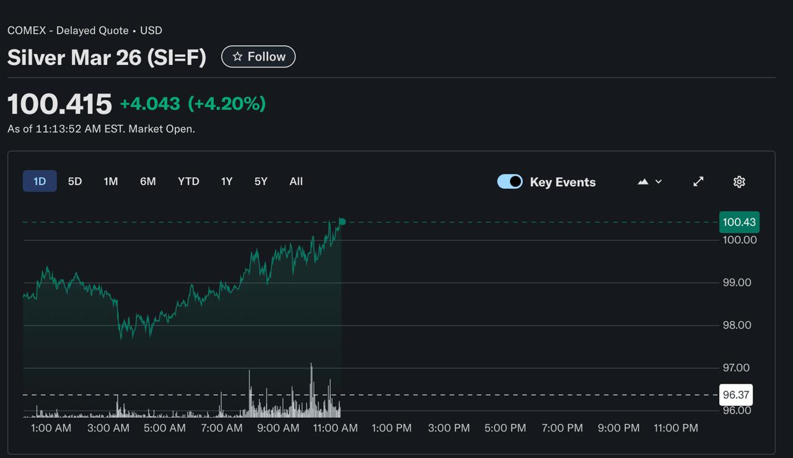Click the mountain chart type icon
793x458 pixels.
[x=643, y=181]
